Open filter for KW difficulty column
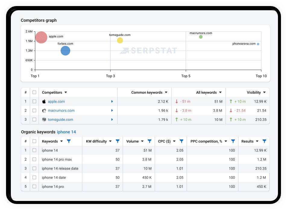The width and height of the screenshot is (287, 210). click(x=118, y=141)
